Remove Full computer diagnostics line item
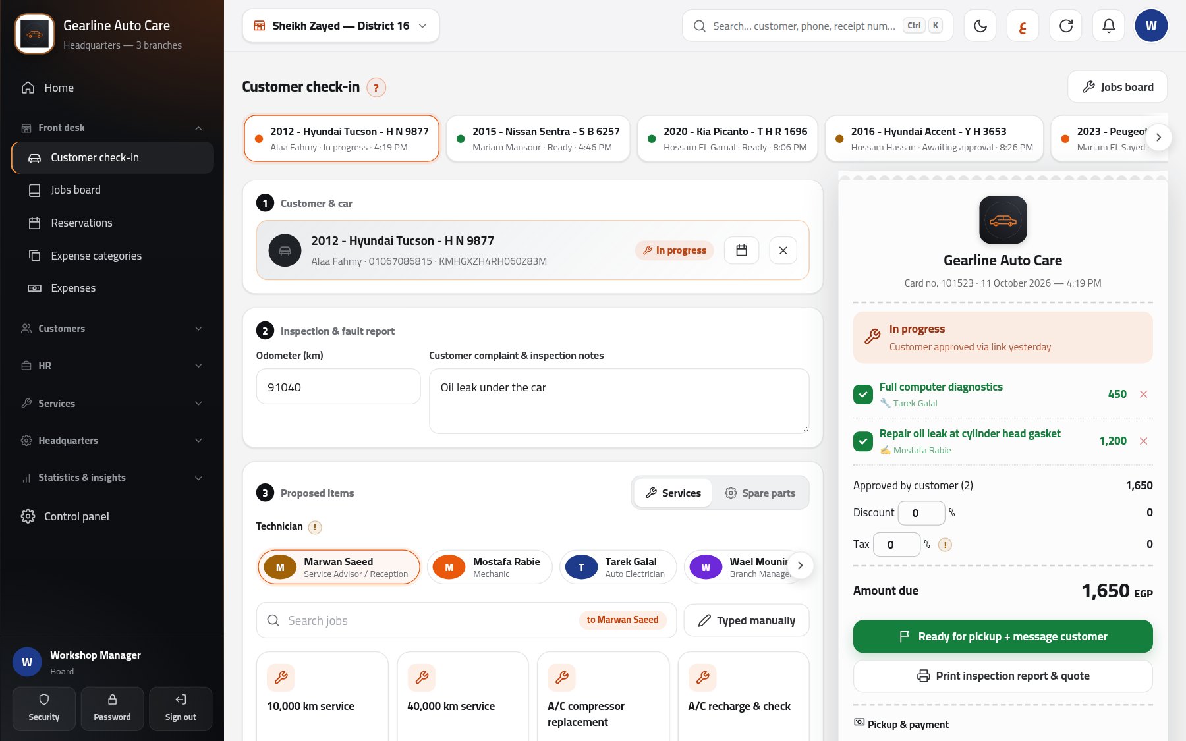This screenshot has width=1186, height=741. [1143, 394]
